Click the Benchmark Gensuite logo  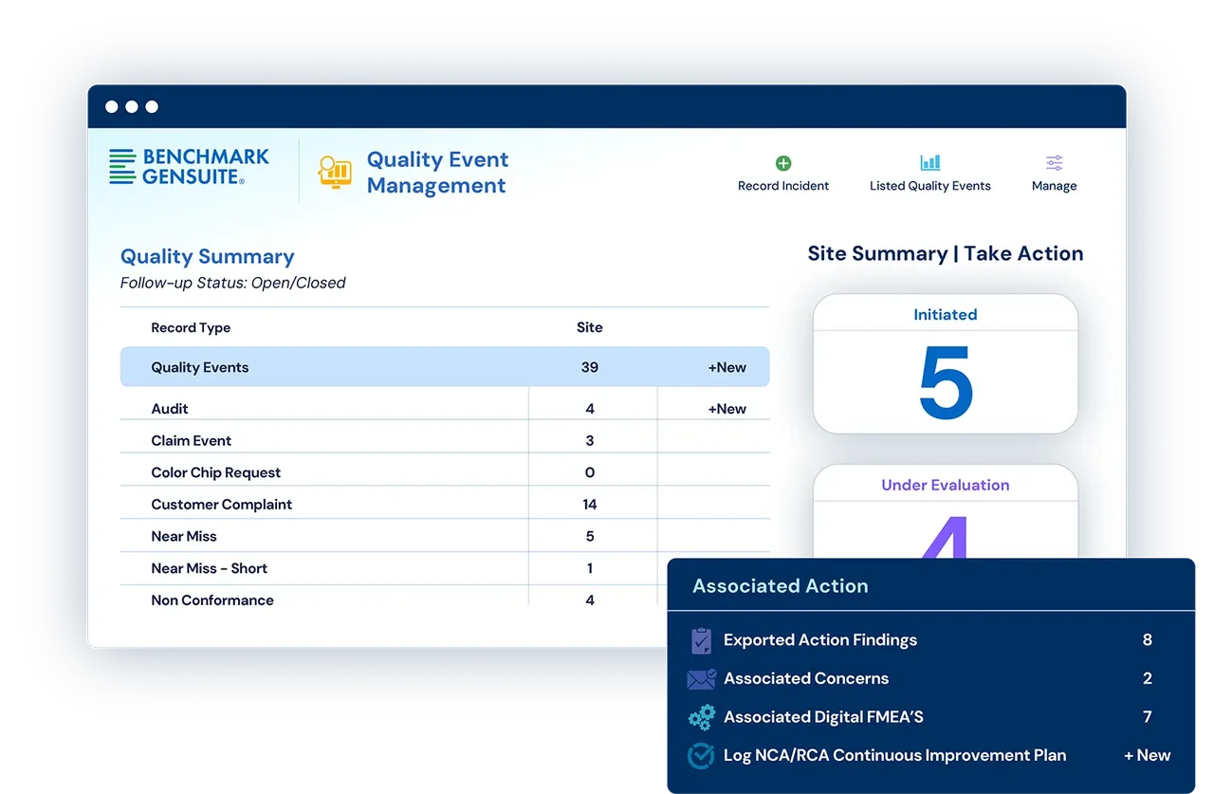190,166
